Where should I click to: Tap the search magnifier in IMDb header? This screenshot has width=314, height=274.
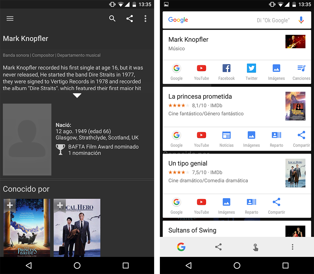pyautogui.click(x=112, y=19)
